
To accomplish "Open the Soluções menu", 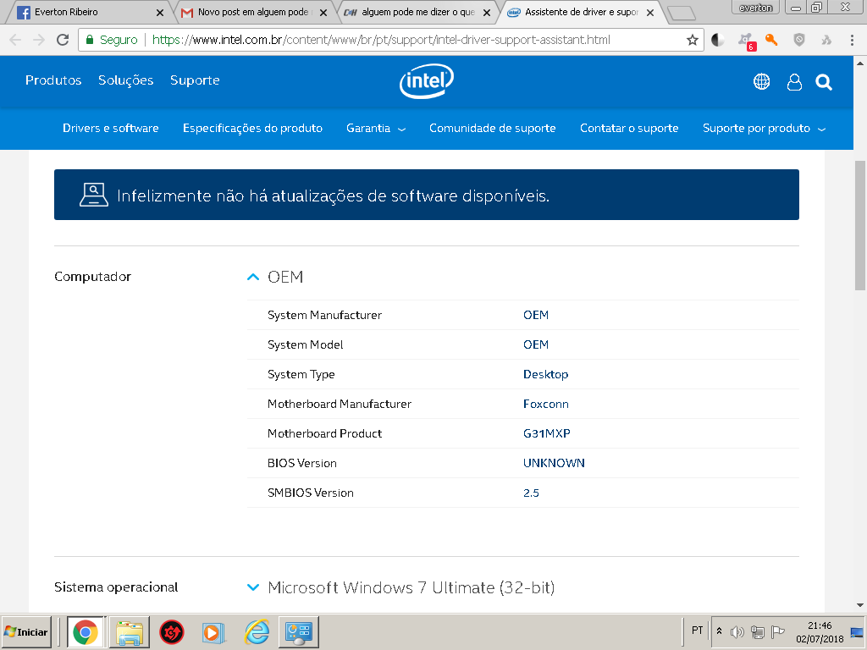I will point(125,80).
